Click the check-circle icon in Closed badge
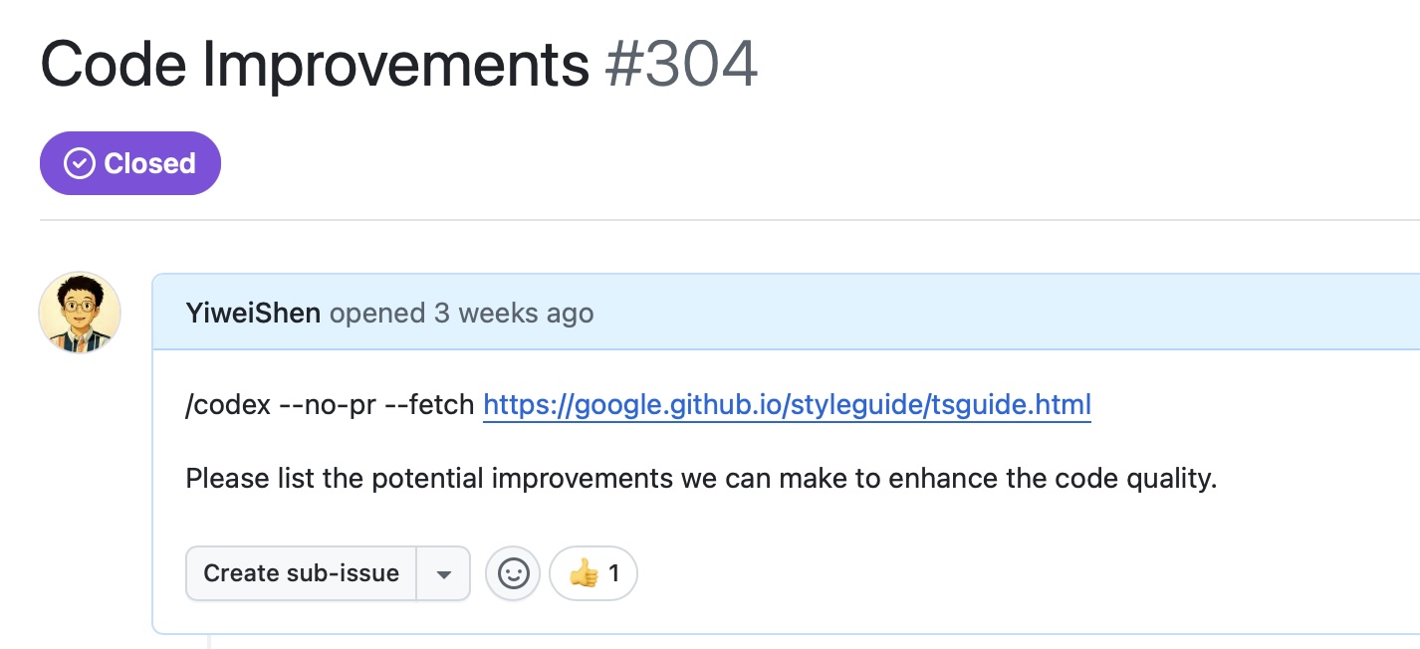The height and width of the screenshot is (649, 1420). pyautogui.click(x=80, y=163)
